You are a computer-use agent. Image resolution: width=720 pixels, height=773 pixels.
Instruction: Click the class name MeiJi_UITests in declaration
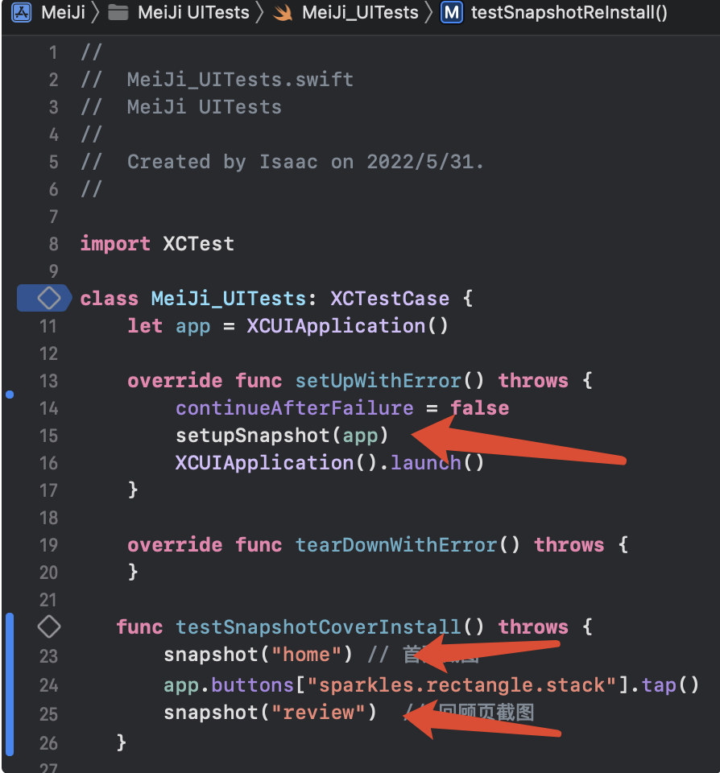point(229,299)
